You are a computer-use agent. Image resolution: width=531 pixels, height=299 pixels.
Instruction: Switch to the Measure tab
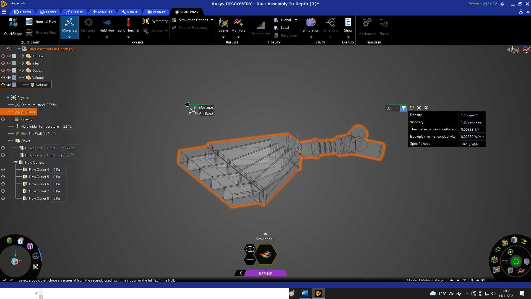(102, 12)
